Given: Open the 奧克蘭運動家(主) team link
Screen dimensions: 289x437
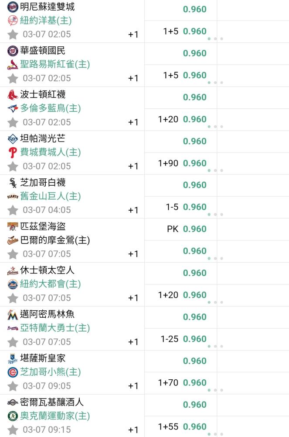Looking at the screenshot, I should 55,416.
